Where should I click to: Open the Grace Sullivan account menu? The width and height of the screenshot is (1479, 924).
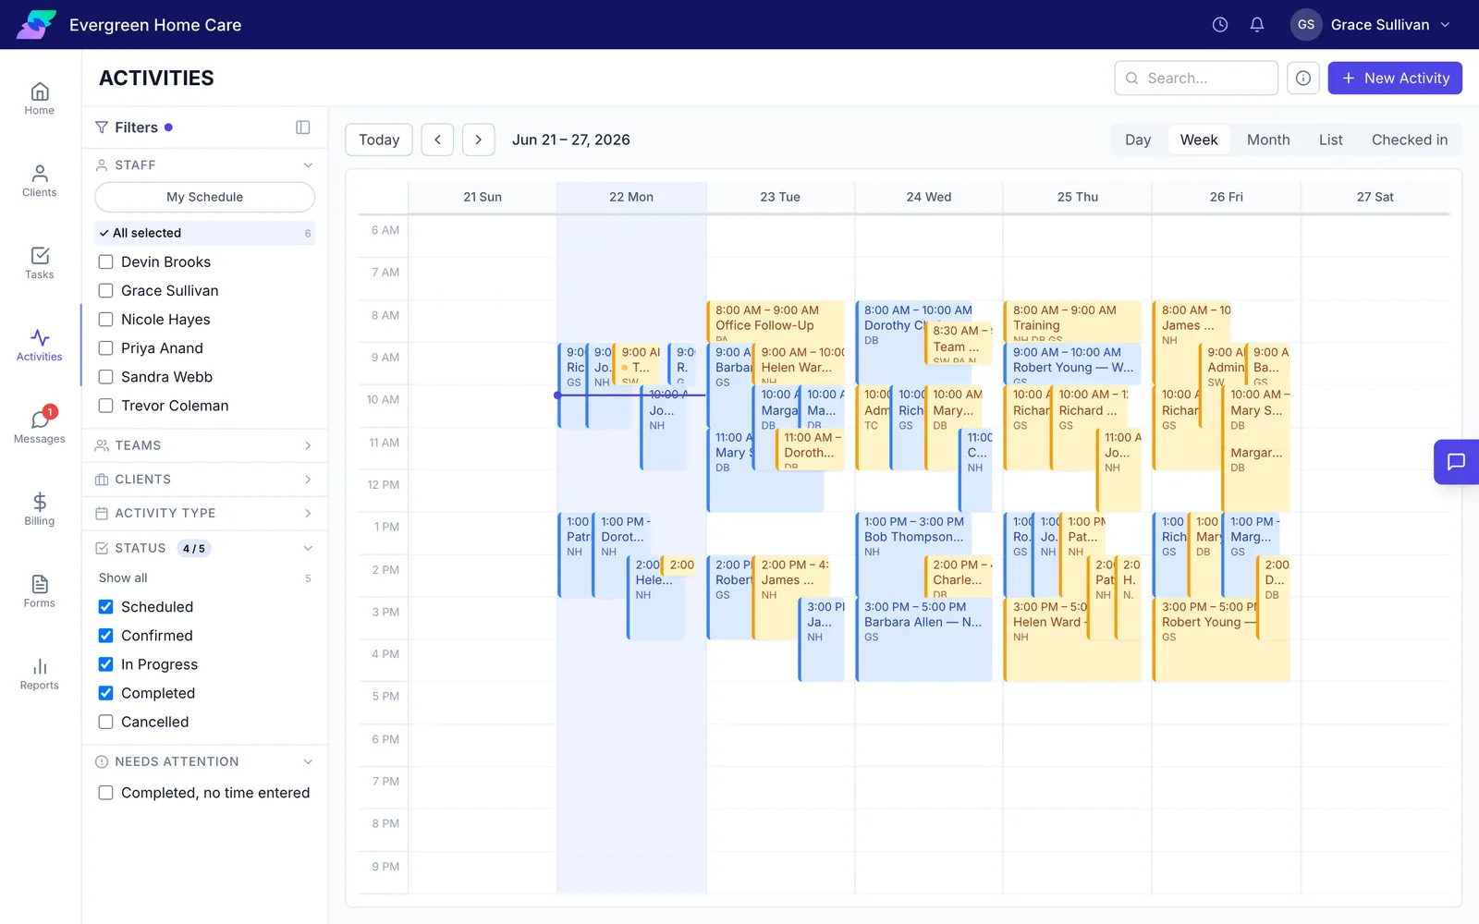pyautogui.click(x=1371, y=25)
